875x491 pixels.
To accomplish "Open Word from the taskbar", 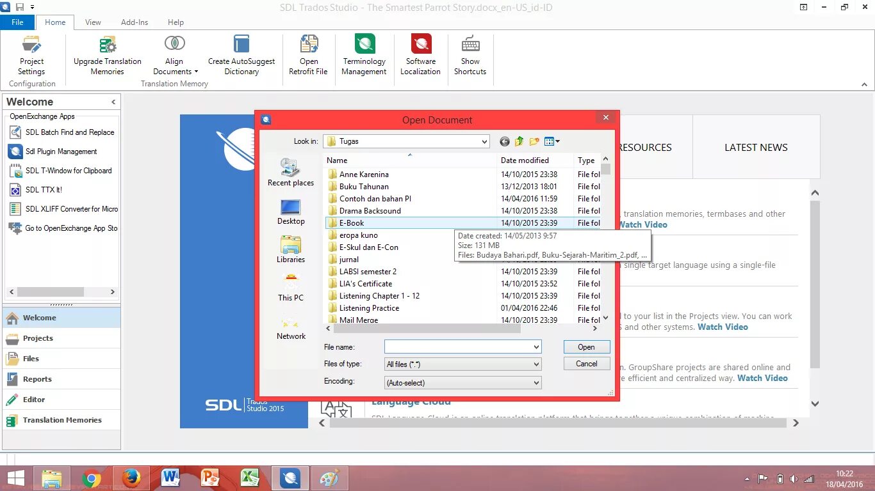I will [170, 478].
